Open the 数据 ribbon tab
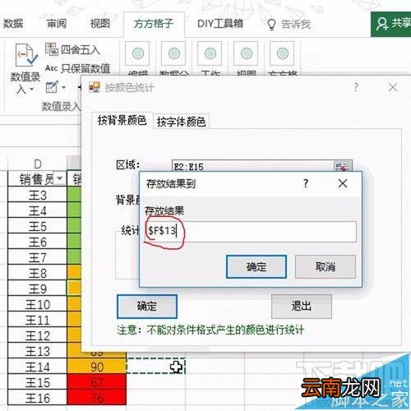This screenshot has height=411, width=411. [x=13, y=24]
